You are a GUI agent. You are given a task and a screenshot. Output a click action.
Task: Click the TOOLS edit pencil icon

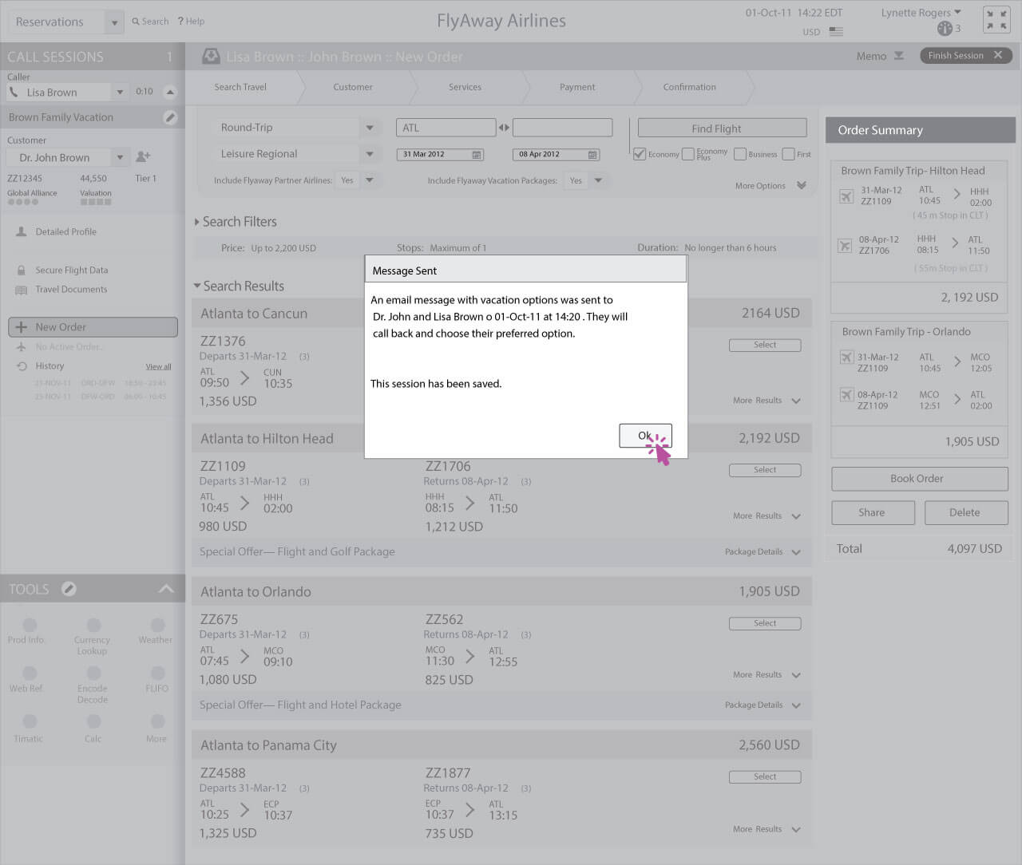(69, 589)
